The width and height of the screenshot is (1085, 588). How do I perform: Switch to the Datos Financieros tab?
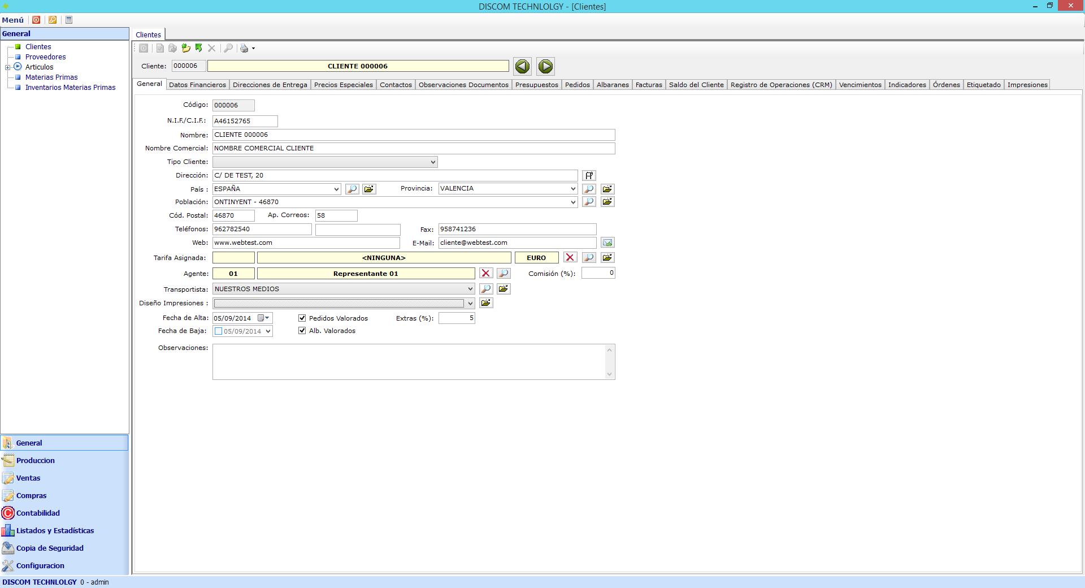coord(197,85)
